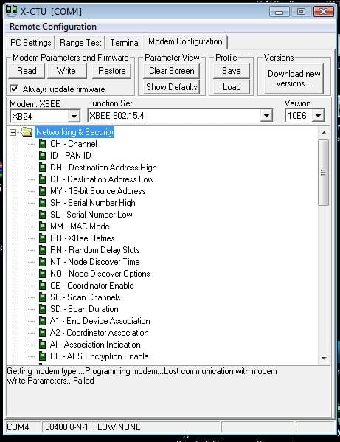Screen dimensions: 340x442
Task: Select the Modem Configuration tab
Action: coord(185,41)
